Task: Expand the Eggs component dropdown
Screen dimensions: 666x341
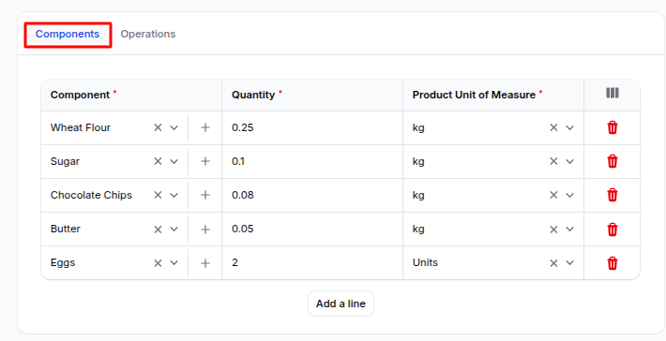Action: [174, 263]
